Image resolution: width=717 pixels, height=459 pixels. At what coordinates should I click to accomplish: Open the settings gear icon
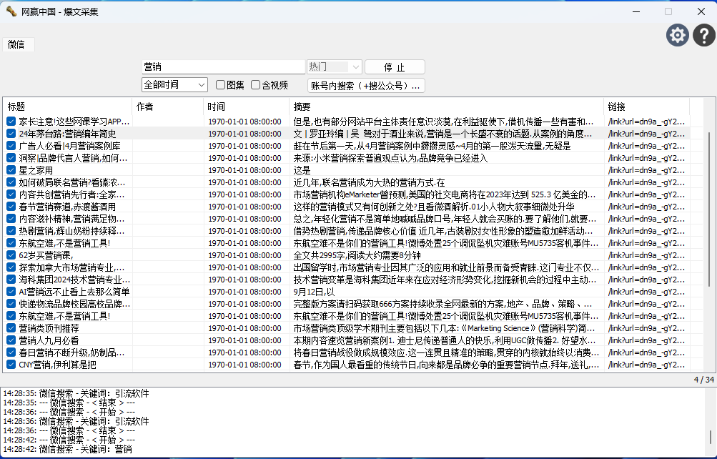click(x=677, y=35)
